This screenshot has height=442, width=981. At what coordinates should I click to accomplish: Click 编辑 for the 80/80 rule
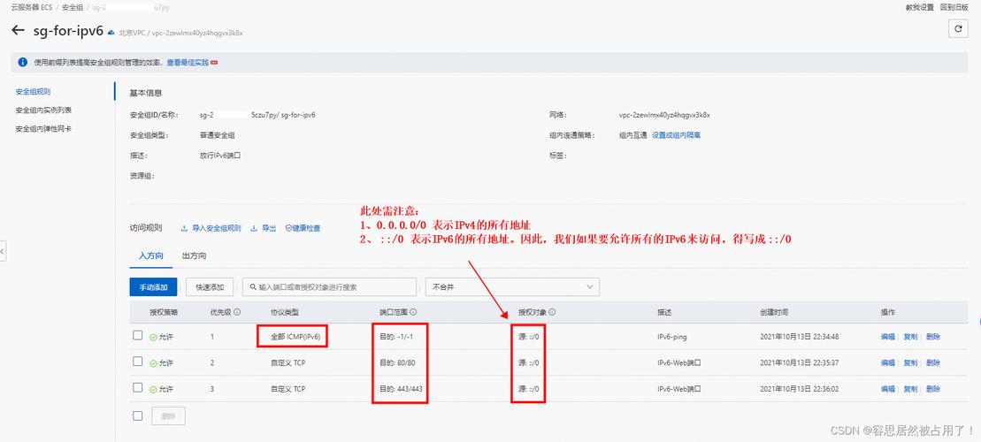(x=888, y=362)
